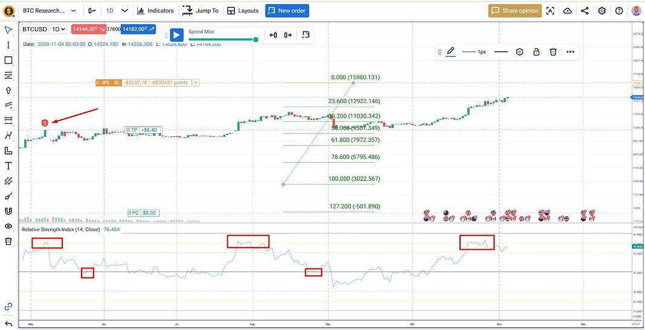Select the Fibonacci retracement tool
Viewport: 645px width, 330px height.
pyautogui.click(x=8, y=75)
